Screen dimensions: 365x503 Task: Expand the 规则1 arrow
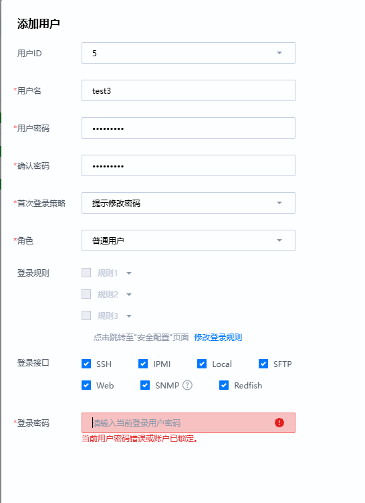pyautogui.click(x=129, y=273)
